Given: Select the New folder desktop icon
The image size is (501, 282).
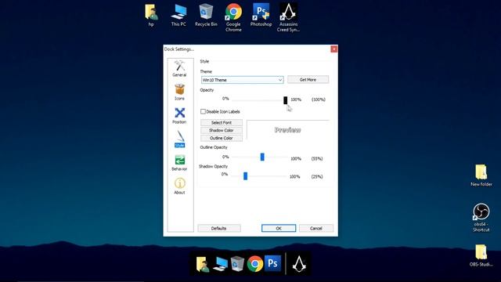Looking at the screenshot, I should (x=481, y=175).
